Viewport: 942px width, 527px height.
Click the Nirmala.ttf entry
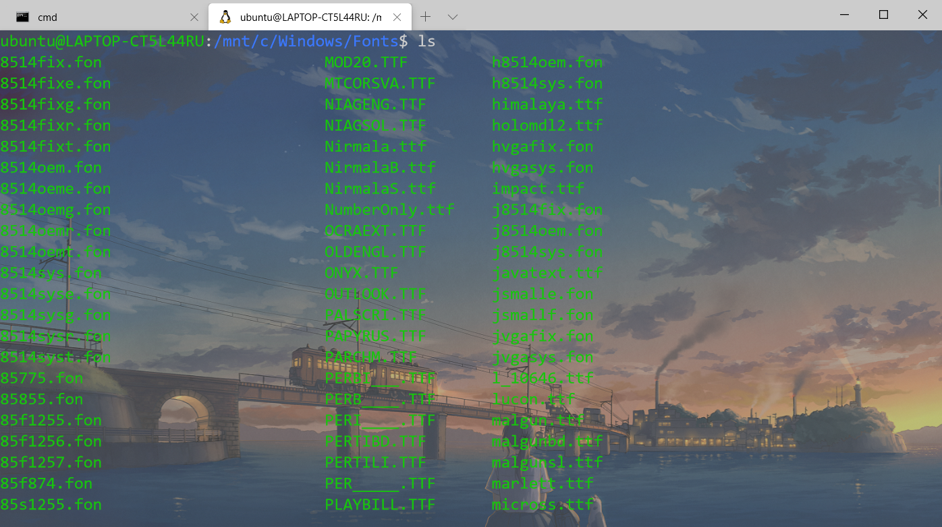pos(375,146)
